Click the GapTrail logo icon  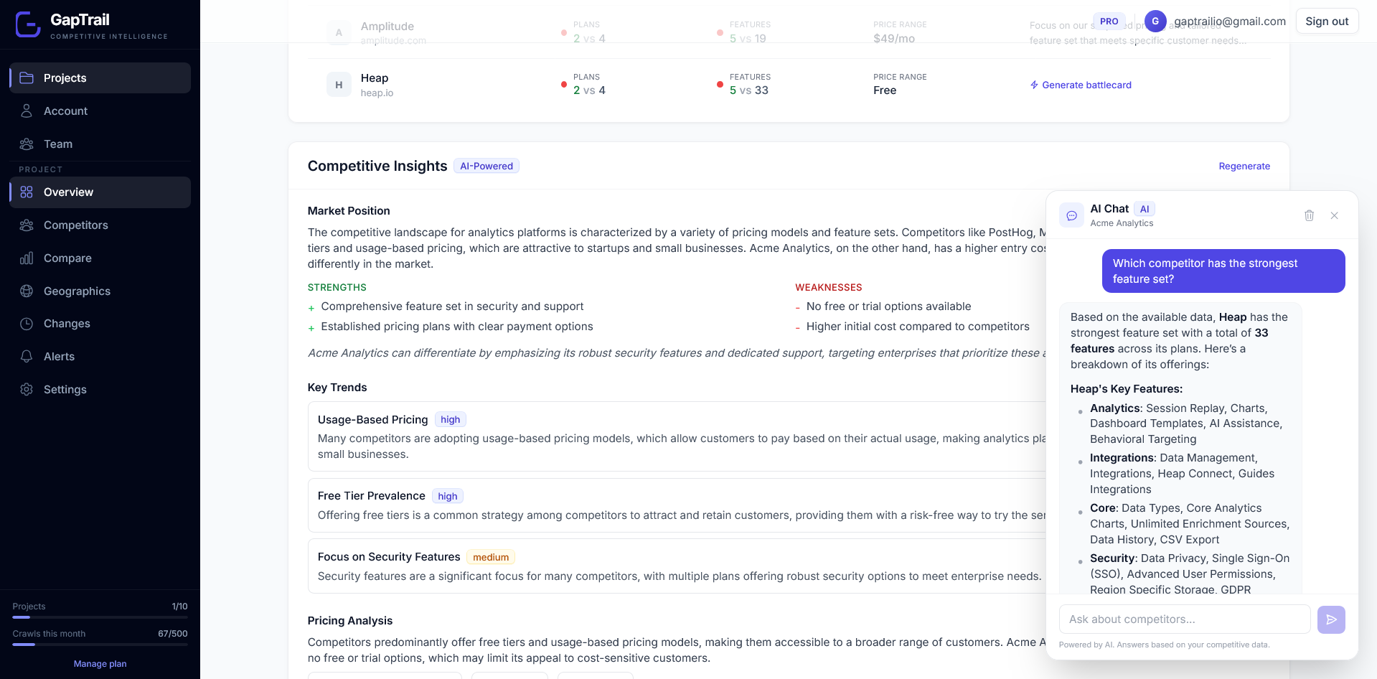pos(29,24)
